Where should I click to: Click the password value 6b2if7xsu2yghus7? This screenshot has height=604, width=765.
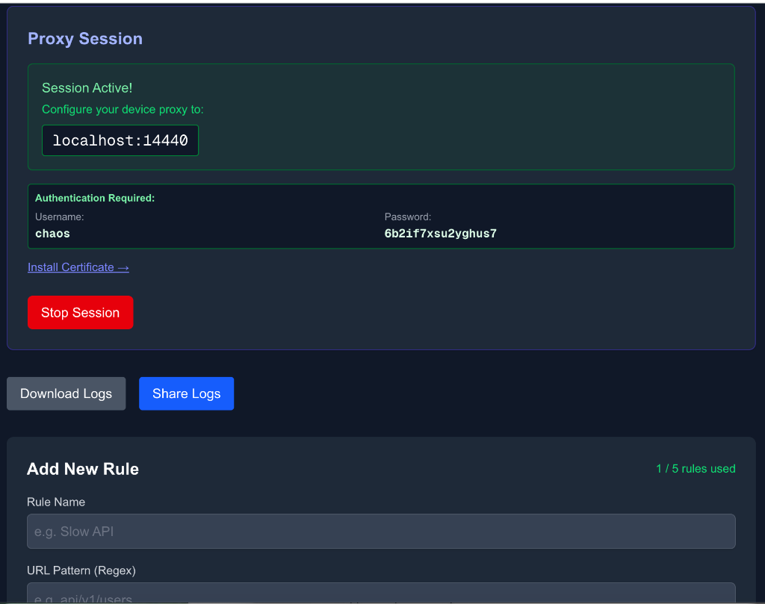440,234
